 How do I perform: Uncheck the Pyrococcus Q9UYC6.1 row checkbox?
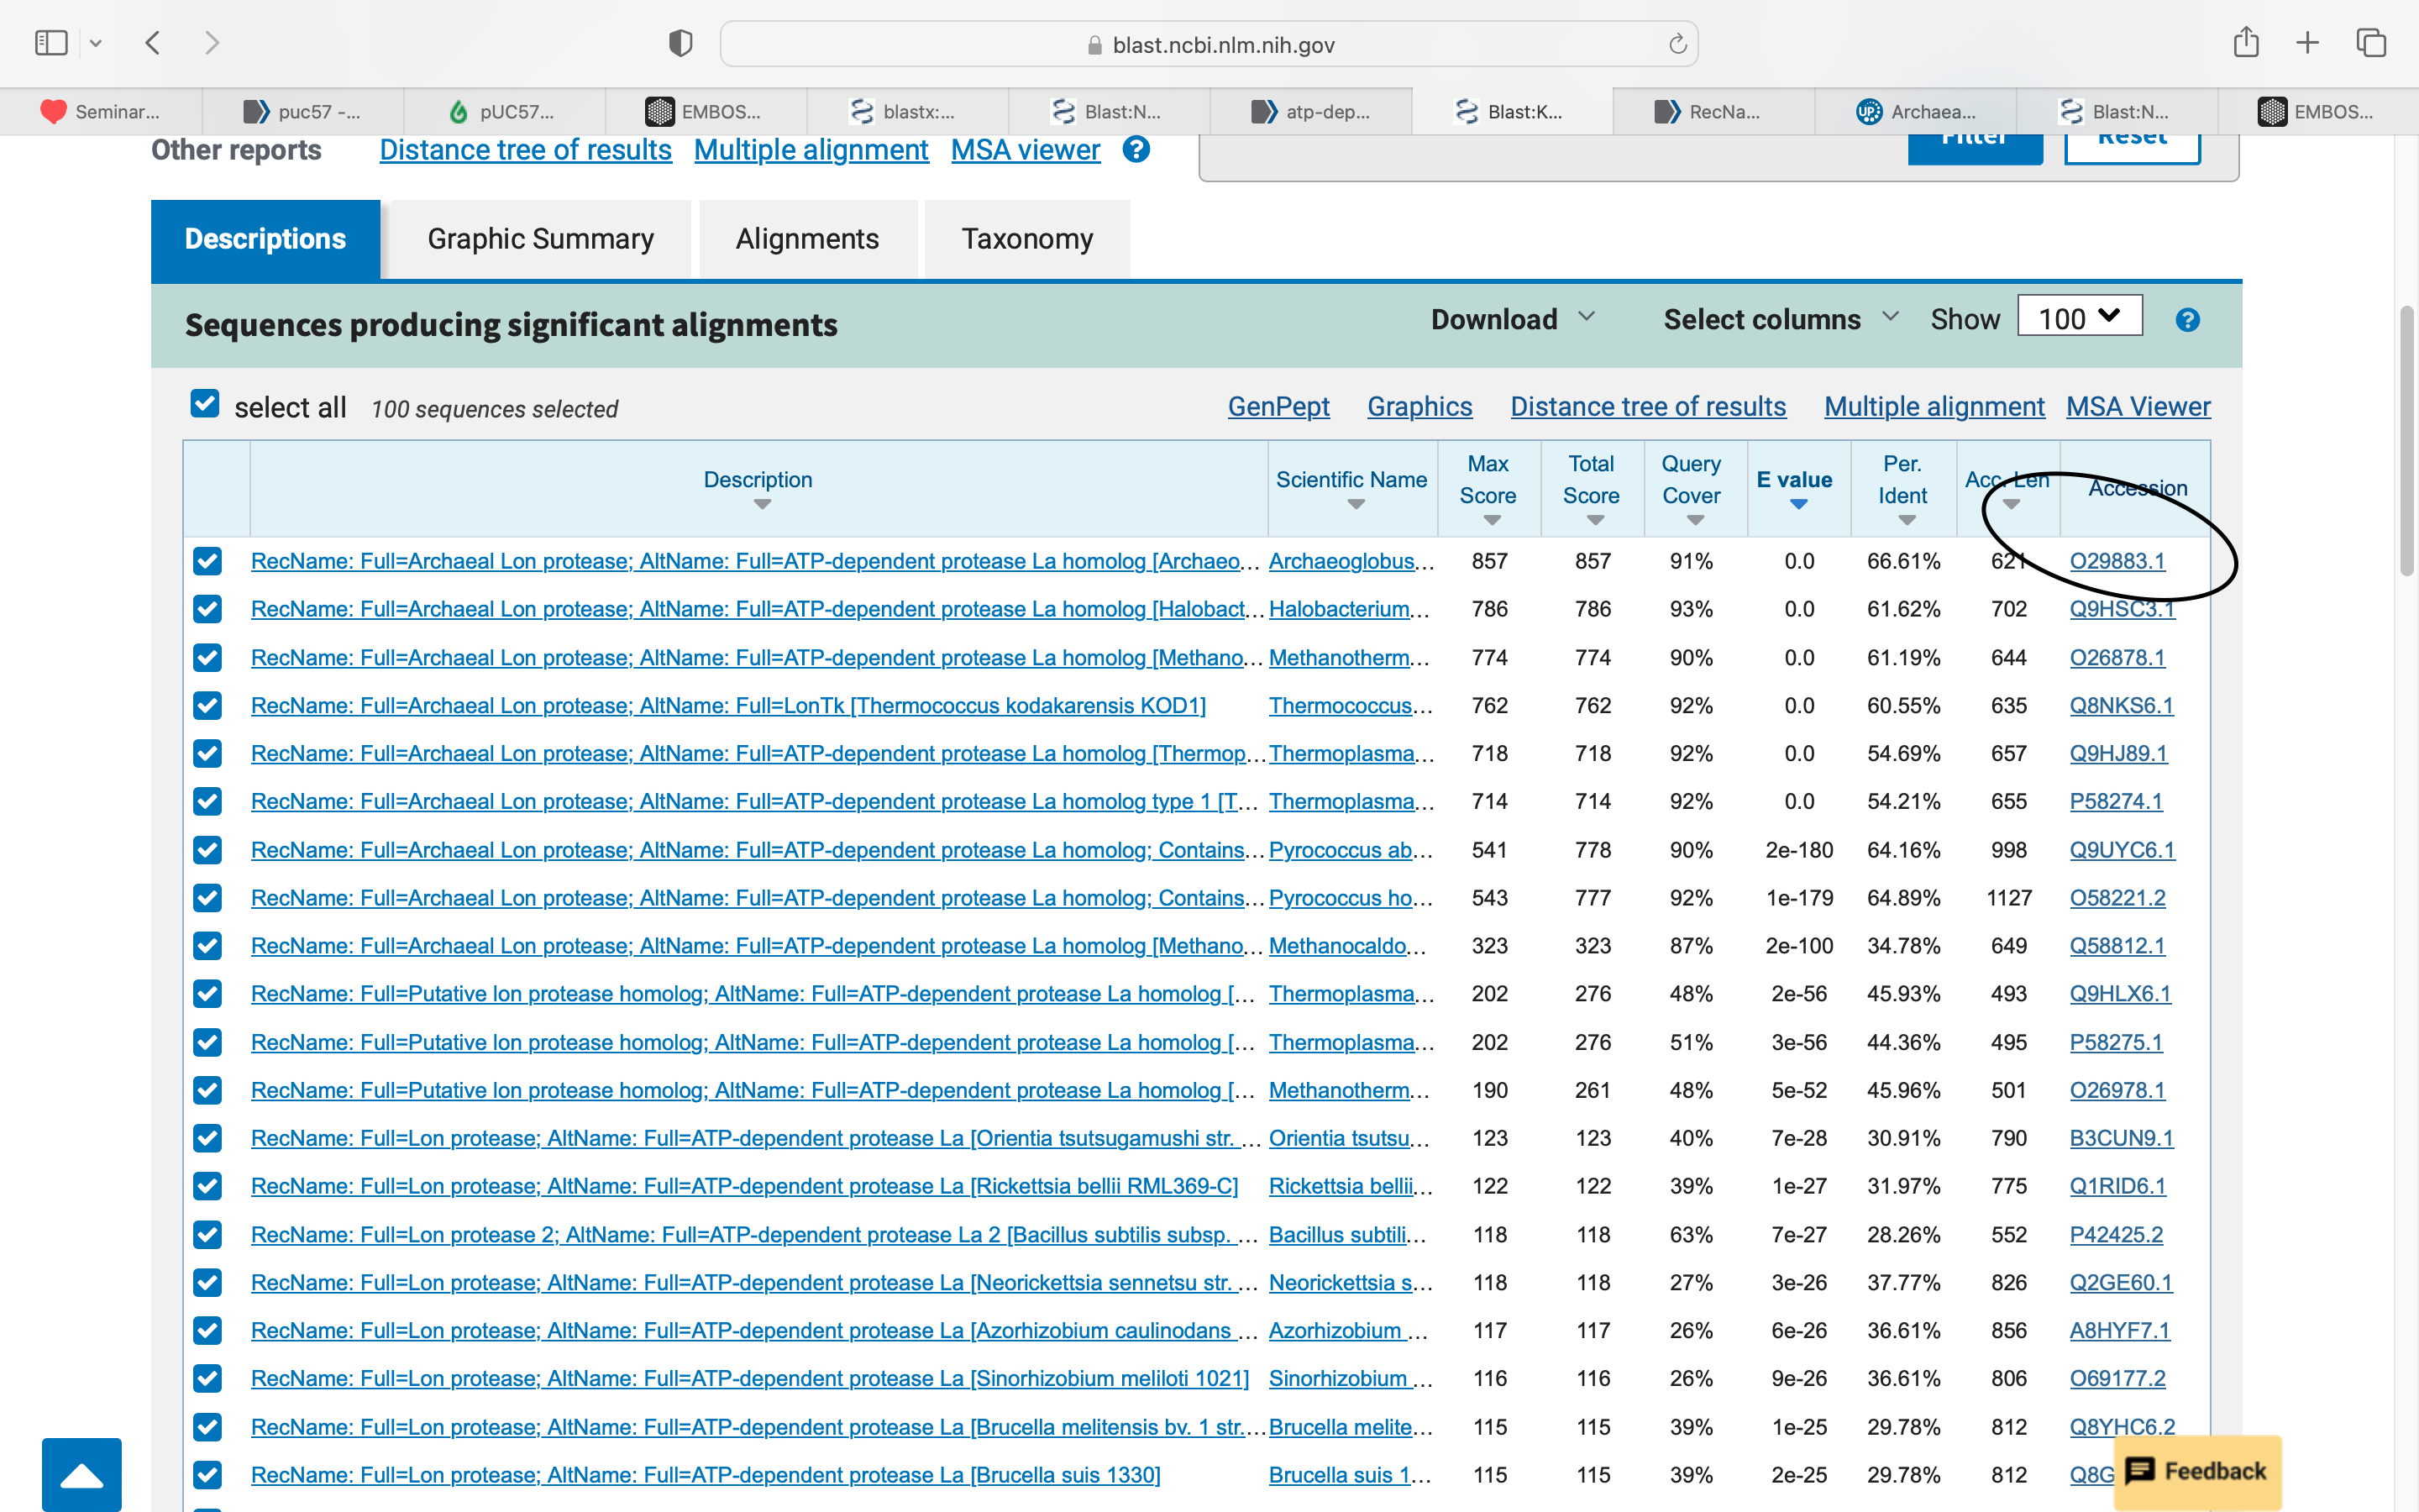(x=207, y=850)
